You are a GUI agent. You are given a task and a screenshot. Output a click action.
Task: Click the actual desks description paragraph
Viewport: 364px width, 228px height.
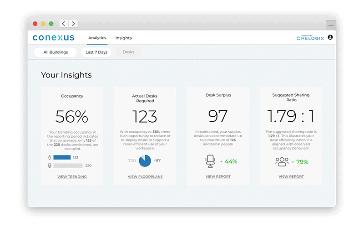click(x=145, y=140)
